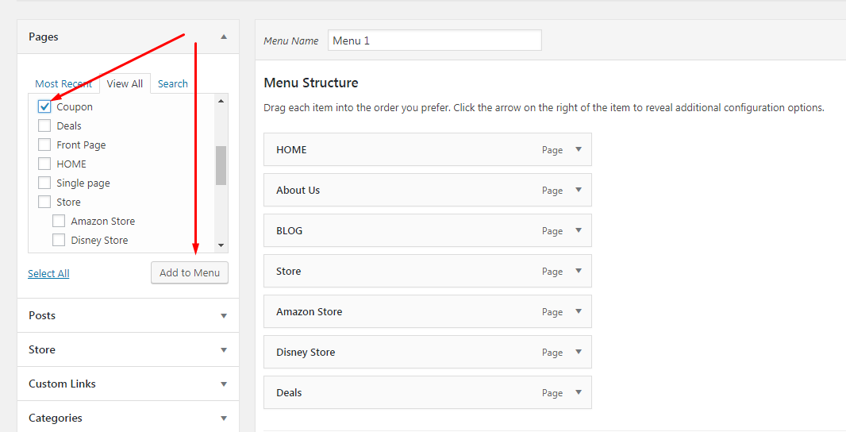This screenshot has height=432, width=846.
Task: Click the Select All link
Action: click(48, 273)
